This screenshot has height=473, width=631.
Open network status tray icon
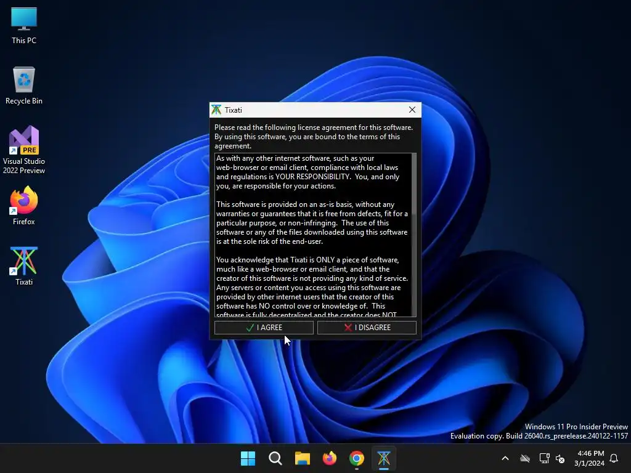(x=544, y=458)
